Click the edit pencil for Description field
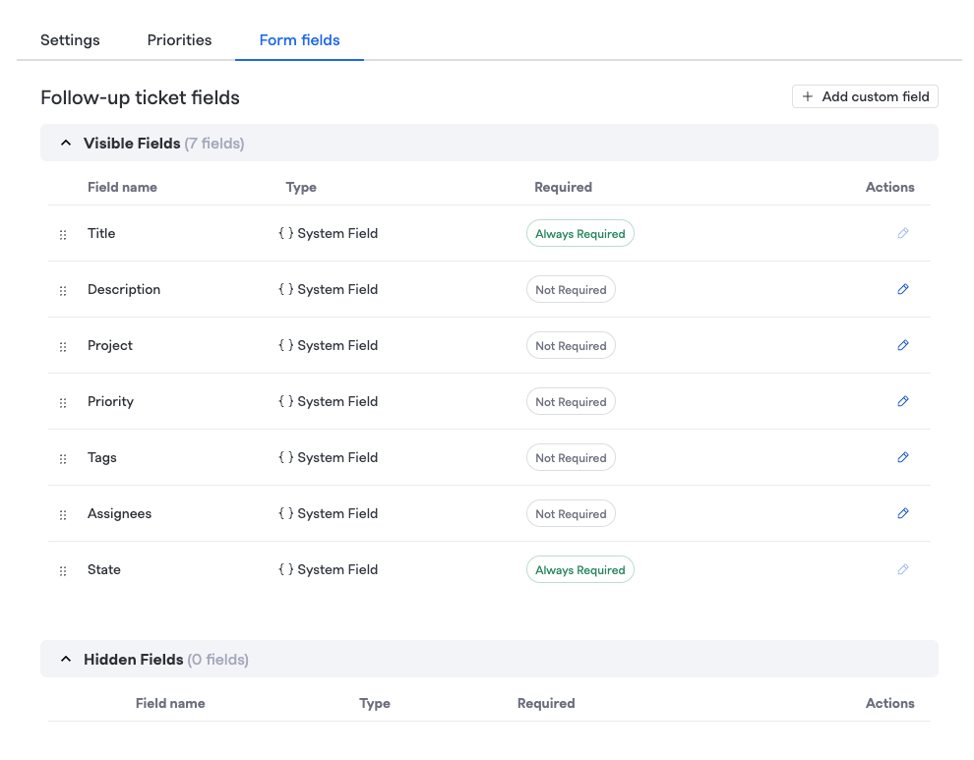This screenshot has height=760, width=974. 903,289
